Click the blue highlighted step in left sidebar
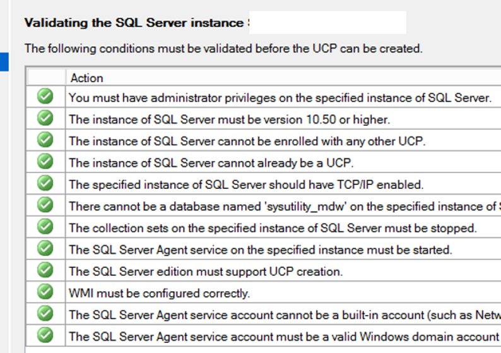 coord(4,62)
